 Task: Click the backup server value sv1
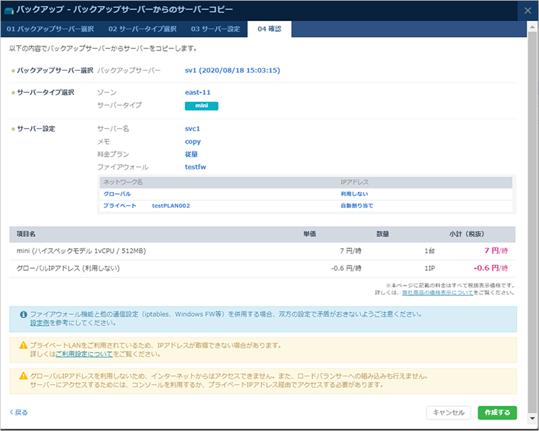click(232, 70)
